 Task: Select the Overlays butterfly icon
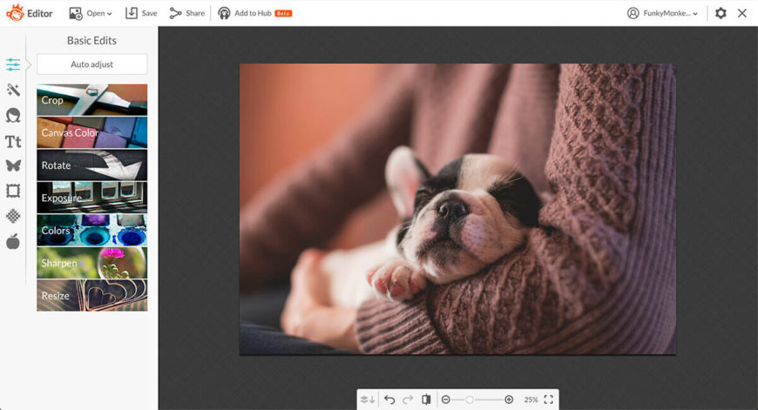[x=13, y=165]
